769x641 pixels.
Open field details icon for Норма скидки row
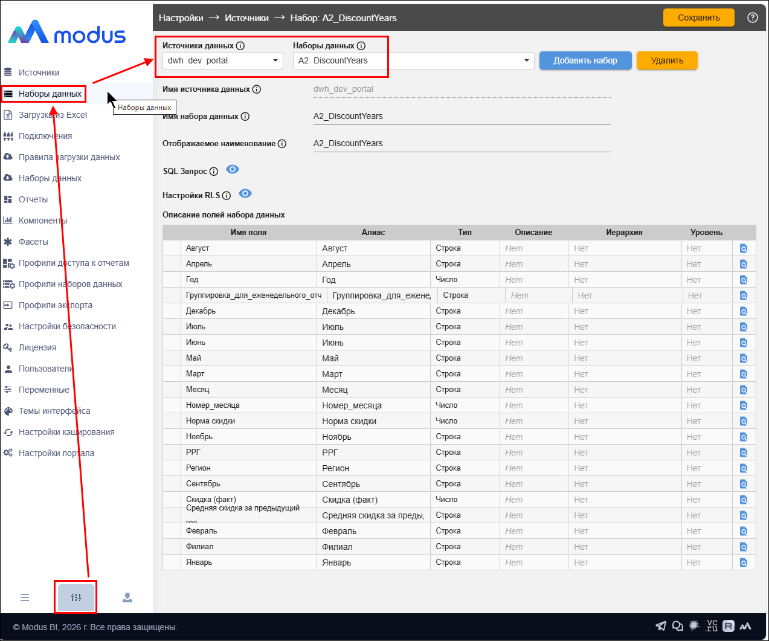(744, 421)
